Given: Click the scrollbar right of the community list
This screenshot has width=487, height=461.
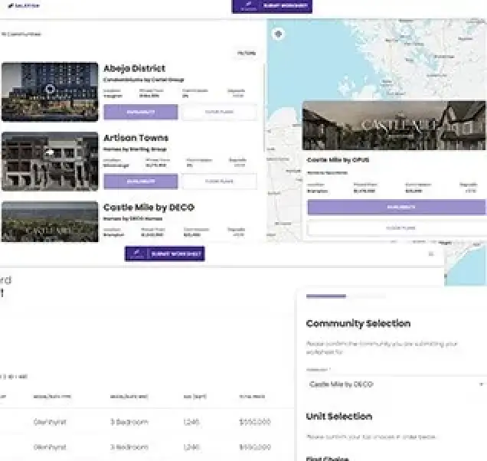Looking at the screenshot, I should coord(264,107).
